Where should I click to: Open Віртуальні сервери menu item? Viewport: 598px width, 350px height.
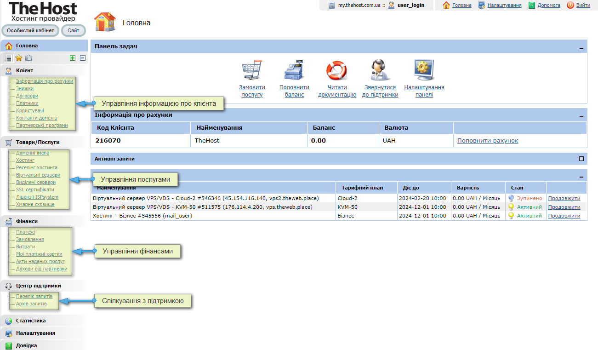click(38, 175)
